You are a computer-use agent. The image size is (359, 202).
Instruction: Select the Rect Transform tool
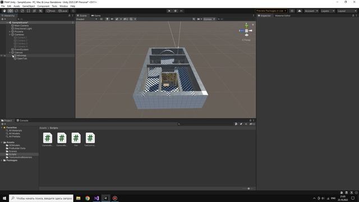coord(29,11)
